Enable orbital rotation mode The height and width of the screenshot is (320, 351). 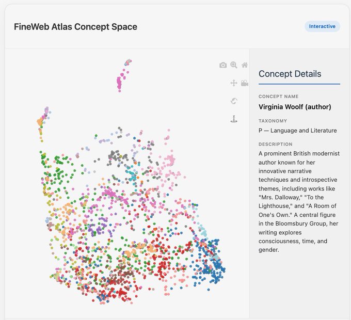coord(234,101)
